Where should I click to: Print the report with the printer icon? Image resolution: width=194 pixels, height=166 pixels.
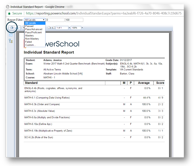(x=12, y=28)
